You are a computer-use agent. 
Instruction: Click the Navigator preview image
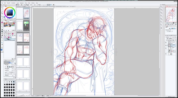pos(171,15)
